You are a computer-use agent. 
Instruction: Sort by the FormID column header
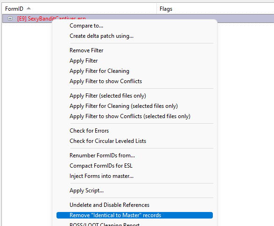point(14,8)
